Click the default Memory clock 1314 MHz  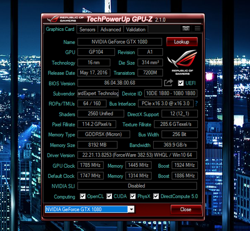(139, 176)
